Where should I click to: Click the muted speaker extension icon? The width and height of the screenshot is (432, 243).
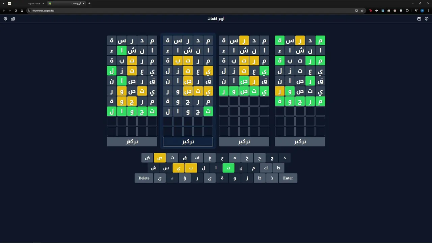click(x=377, y=10)
